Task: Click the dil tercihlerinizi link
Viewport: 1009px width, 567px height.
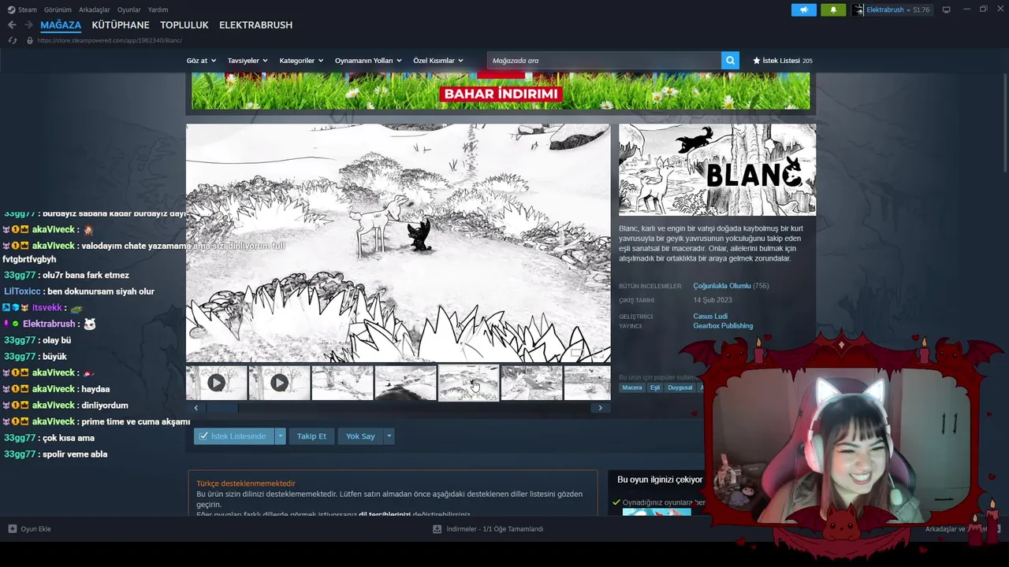Action: 385,514
